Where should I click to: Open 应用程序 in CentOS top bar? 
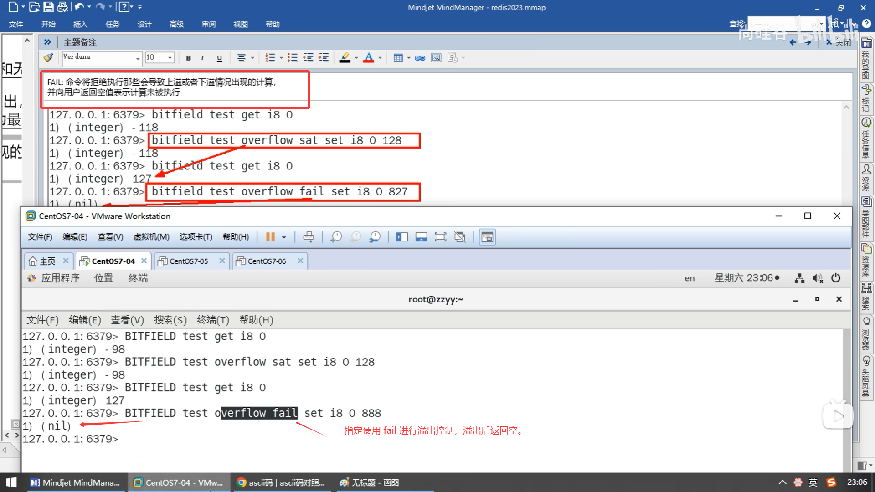pos(60,278)
